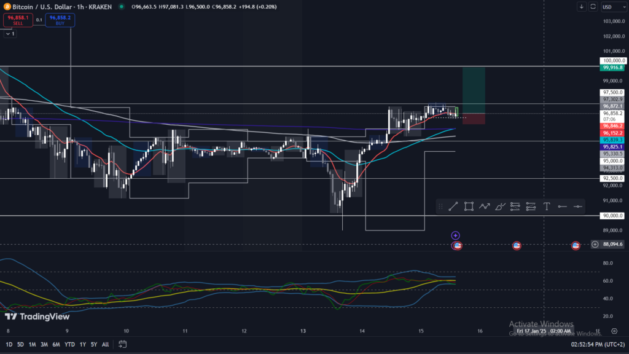Open the USD currency dropdown

click(609, 7)
